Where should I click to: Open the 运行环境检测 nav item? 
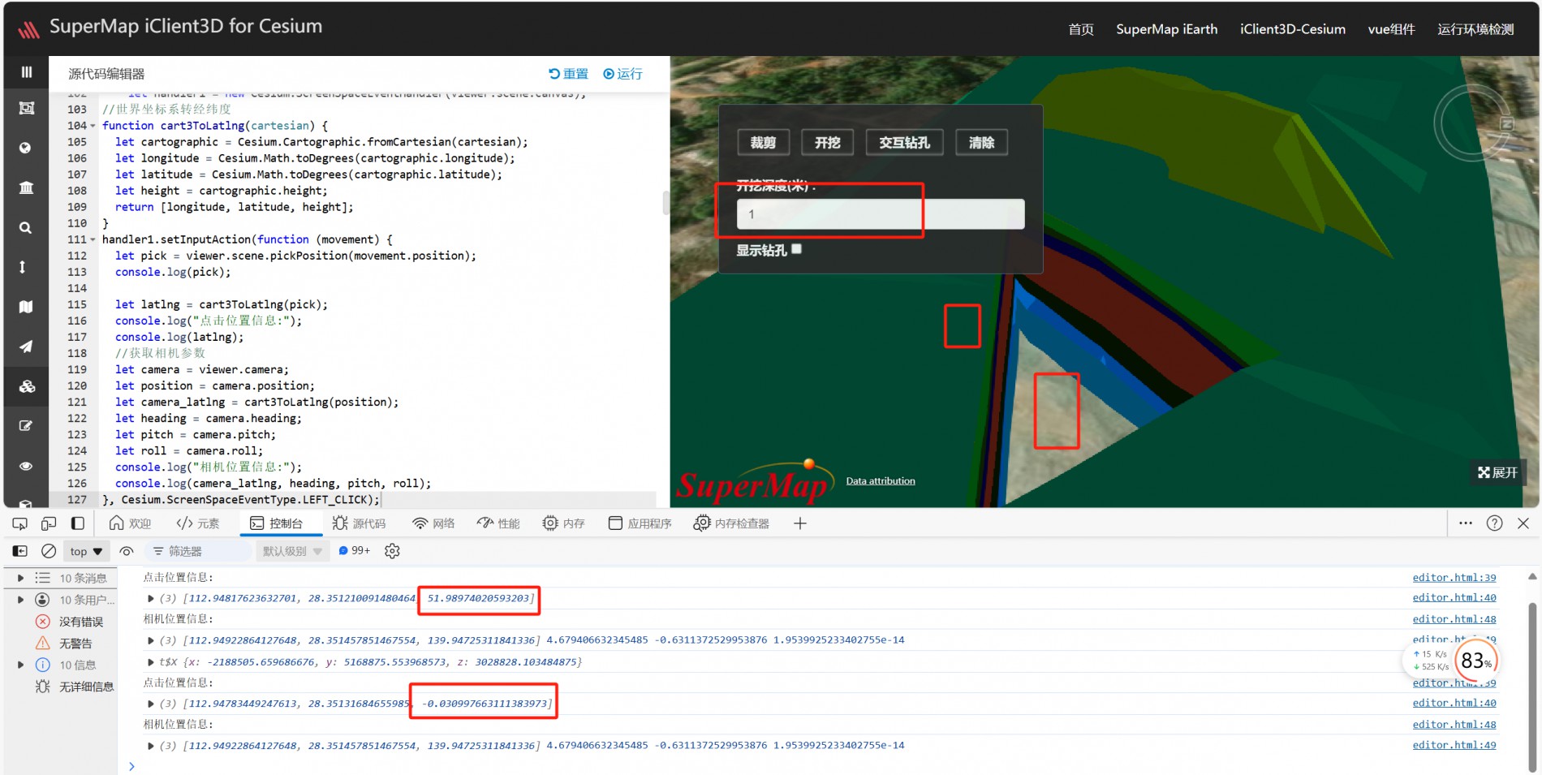pyautogui.click(x=1475, y=29)
